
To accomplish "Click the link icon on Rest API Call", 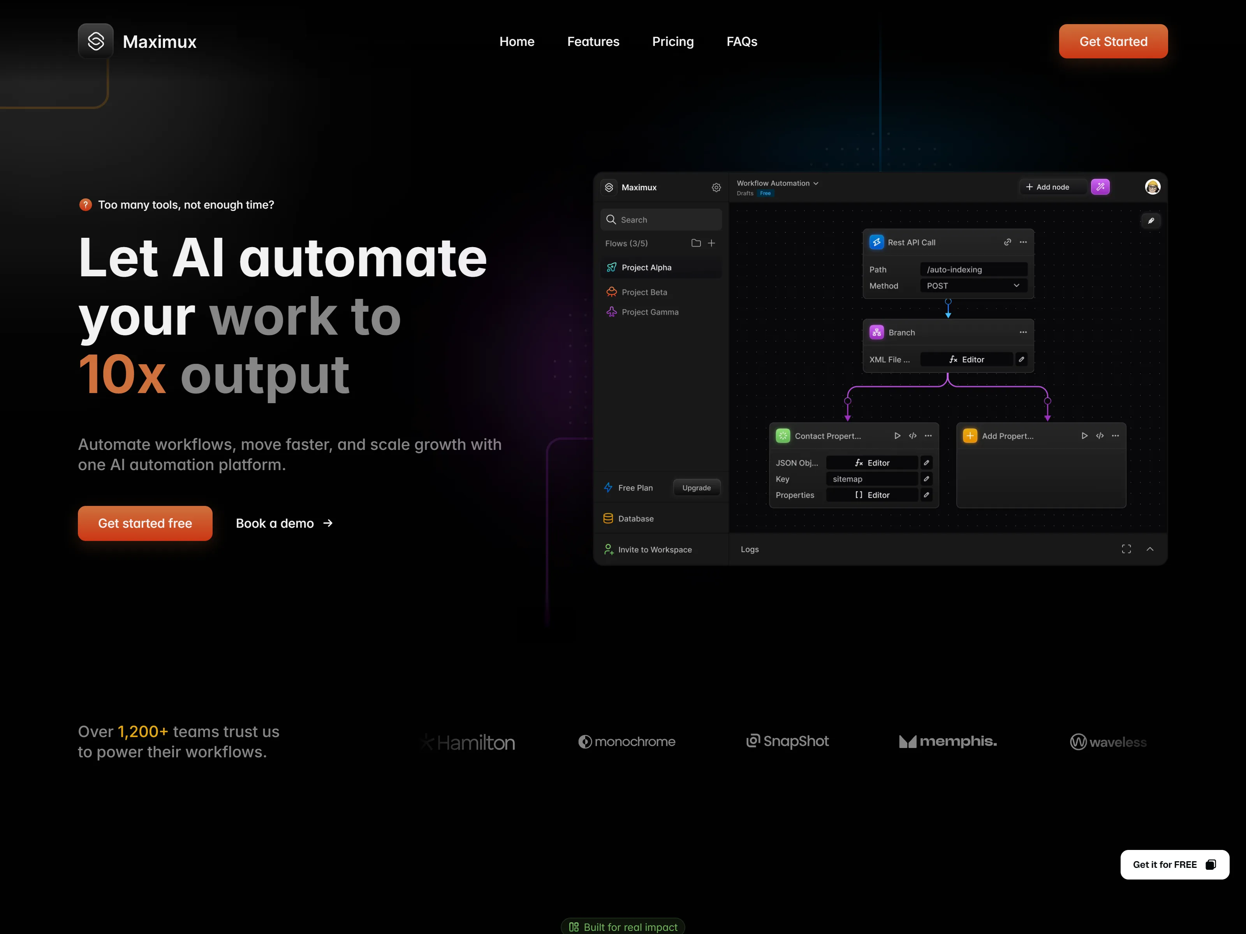I will click(x=1007, y=242).
